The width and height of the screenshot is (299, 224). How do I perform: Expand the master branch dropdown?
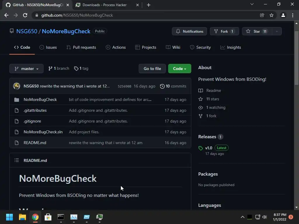26,69
